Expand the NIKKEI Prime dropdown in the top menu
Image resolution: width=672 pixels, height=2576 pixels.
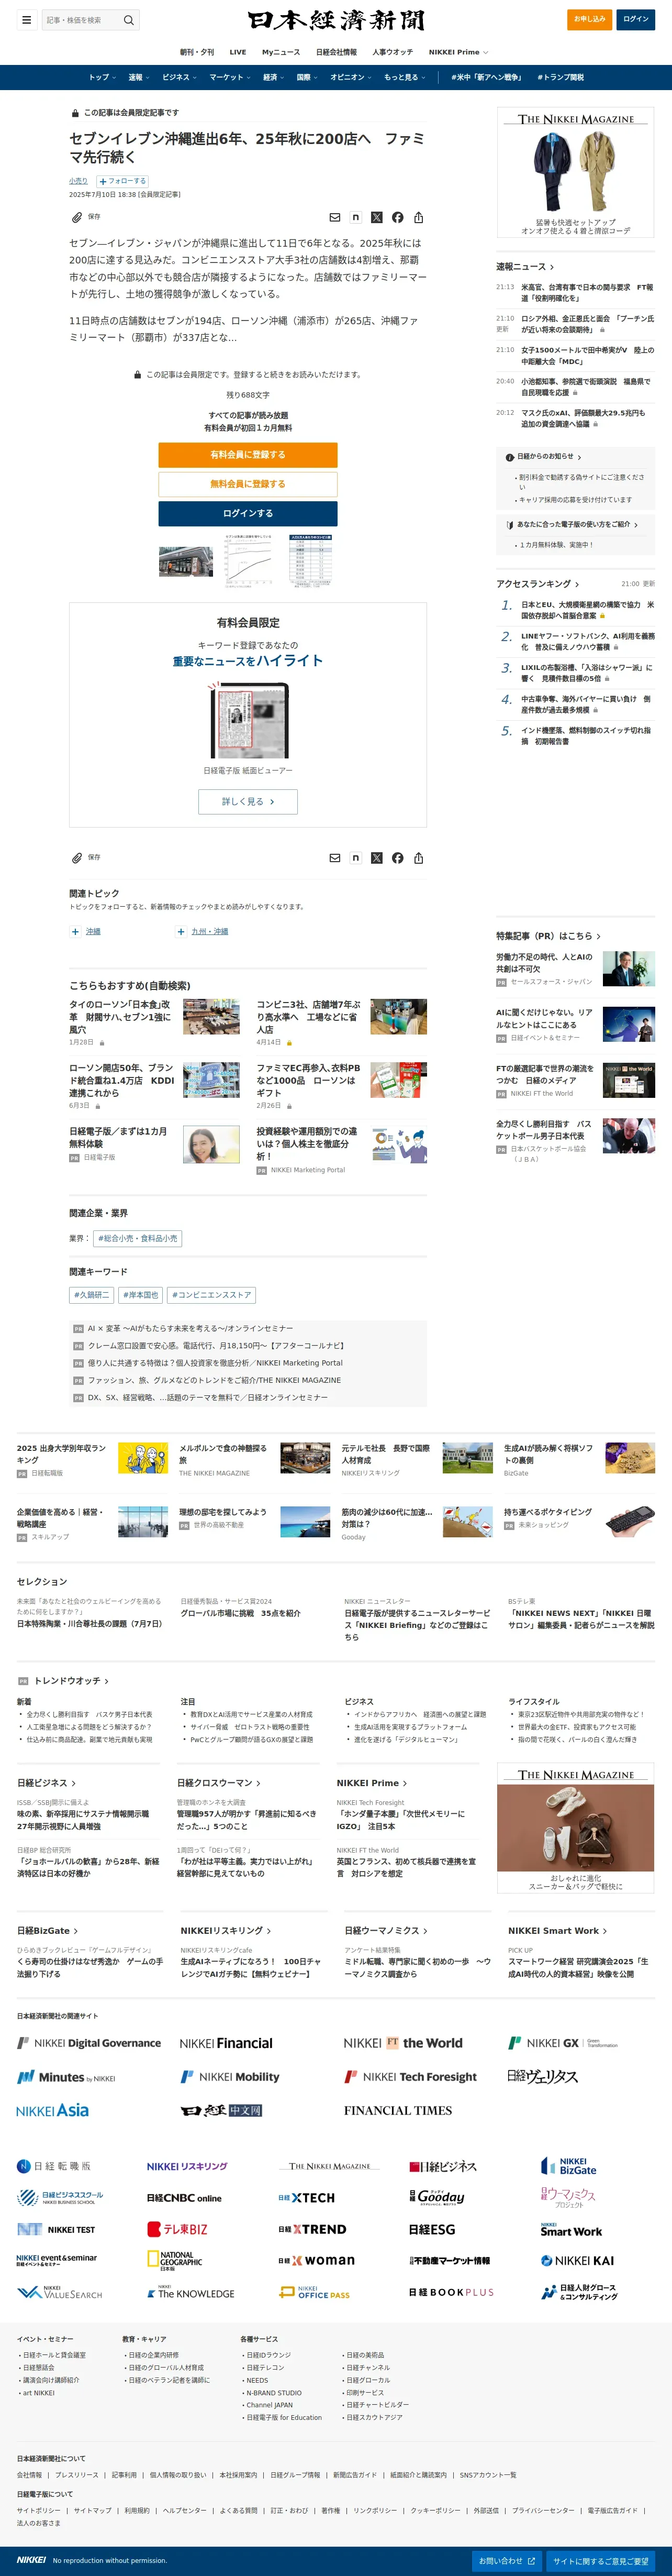(x=458, y=52)
